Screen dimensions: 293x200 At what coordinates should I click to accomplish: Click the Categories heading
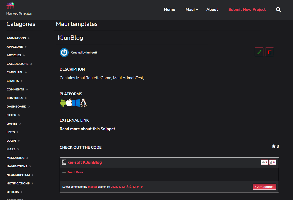click(21, 24)
